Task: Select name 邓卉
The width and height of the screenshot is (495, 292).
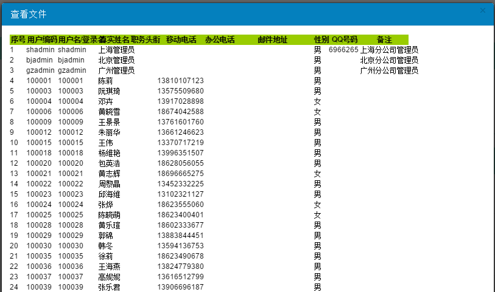Action: [x=105, y=101]
